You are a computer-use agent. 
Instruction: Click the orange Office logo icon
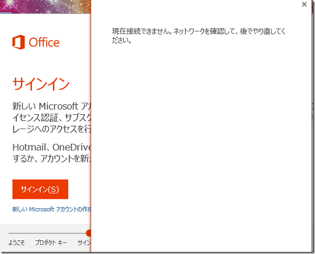[x=19, y=42]
